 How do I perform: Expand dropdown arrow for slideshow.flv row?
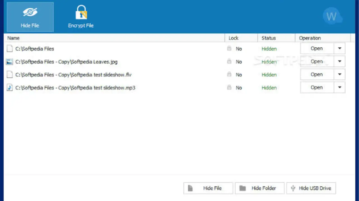pos(339,74)
